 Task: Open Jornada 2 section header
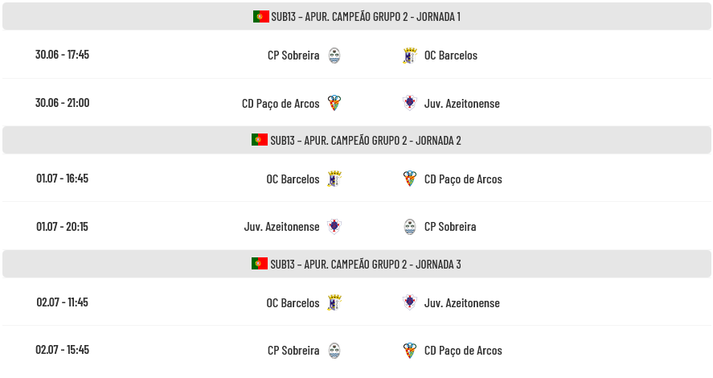click(x=357, y=140)
